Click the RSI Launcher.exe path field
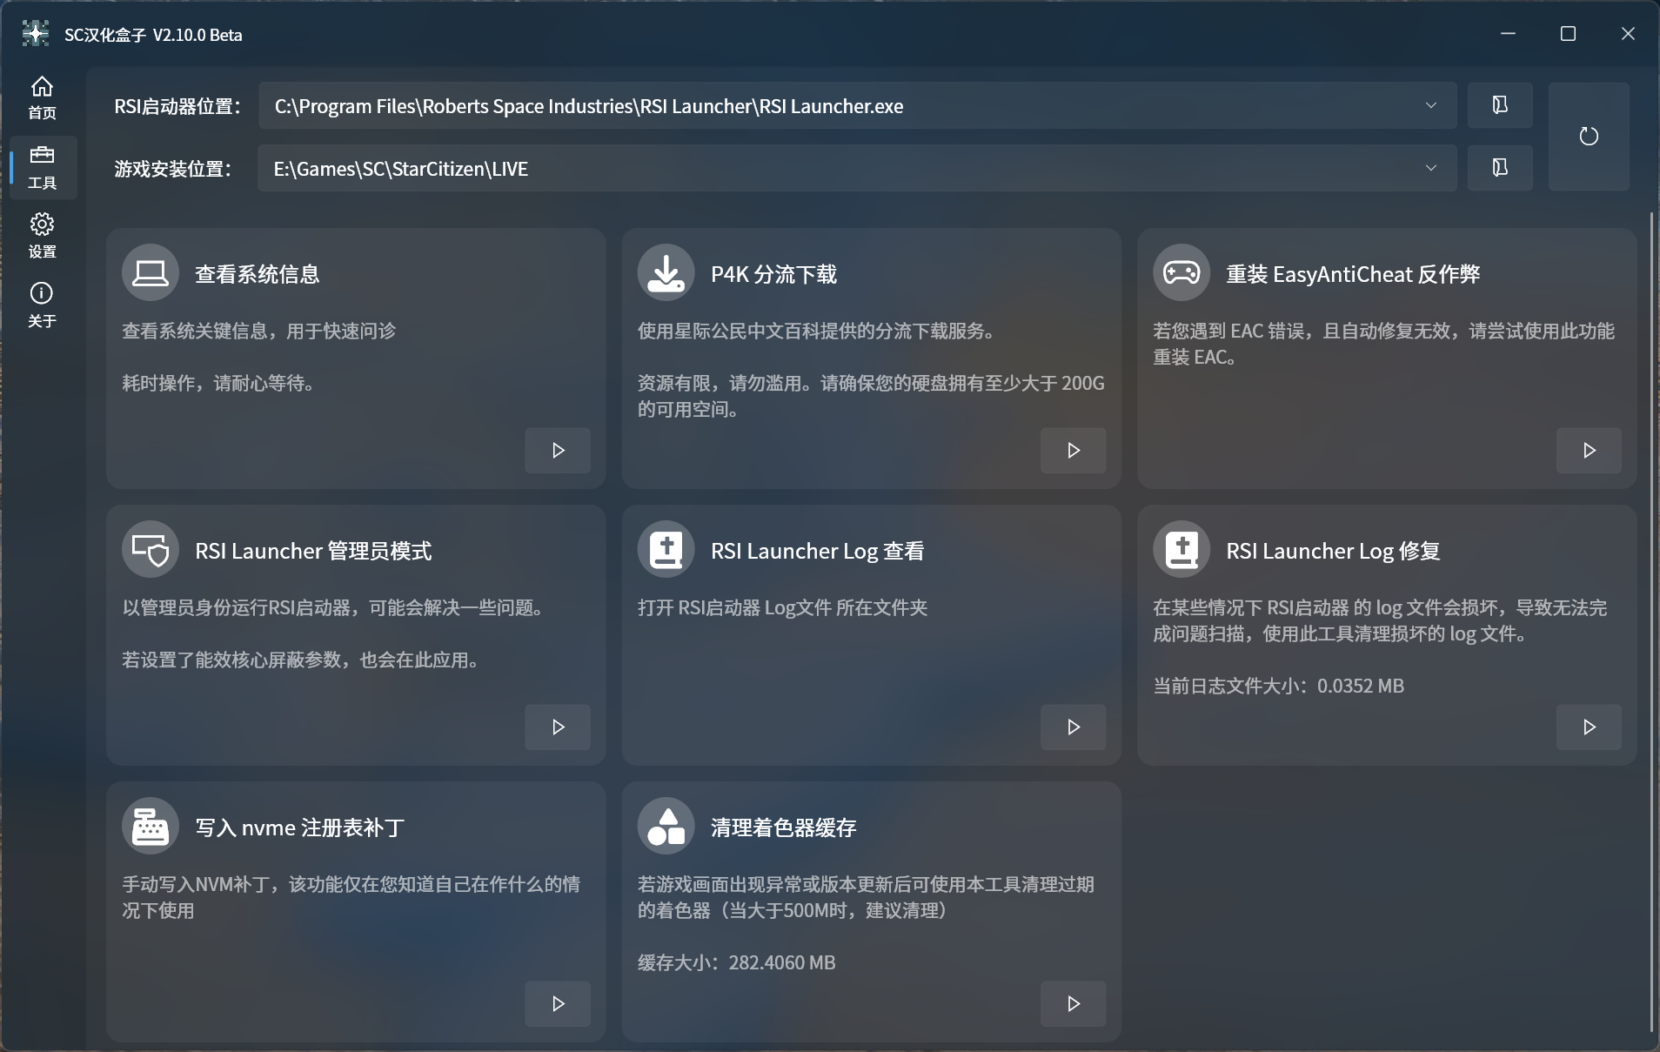The height and width of the screenshot is (1052, 1660). pyautogui.click(x=857, y=105)
